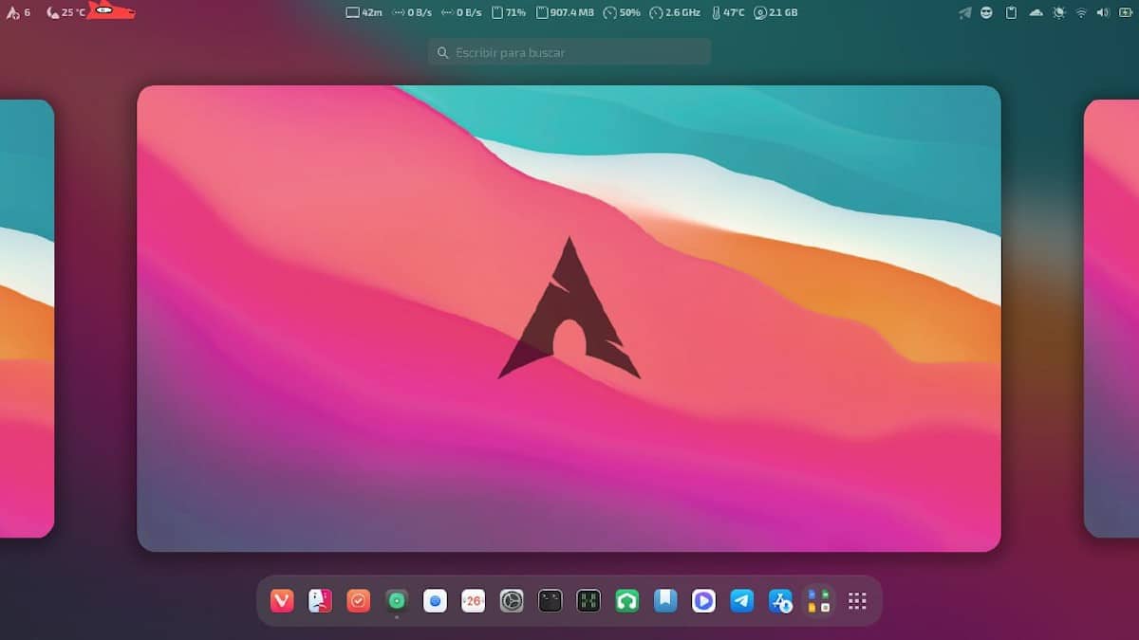Click the '50%' gauge readout
Image resolution: width=1139 pixels, height=640 pixels.
[x=622, y=12]
